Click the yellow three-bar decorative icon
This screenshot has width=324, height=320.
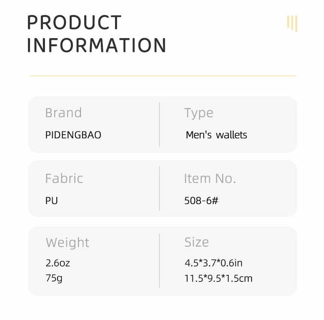click(x=292, y=23)
